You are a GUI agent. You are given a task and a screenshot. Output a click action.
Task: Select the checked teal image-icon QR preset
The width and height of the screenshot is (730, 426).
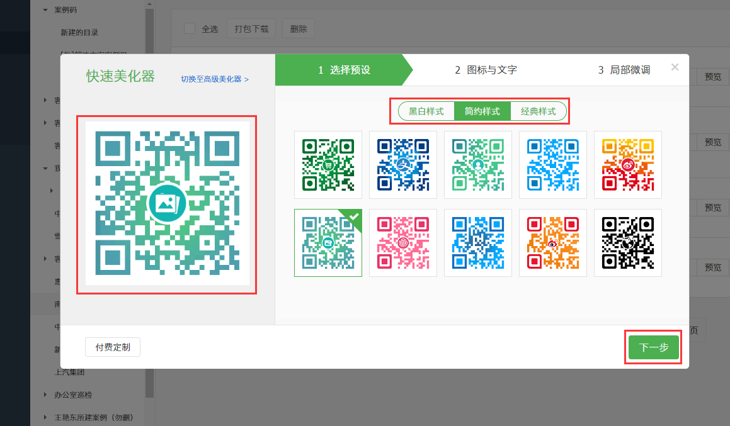click(x=328, y=242)
